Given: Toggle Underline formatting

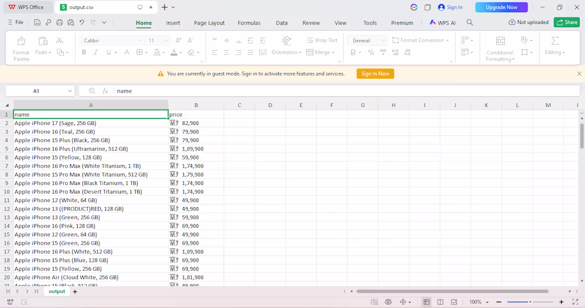Looking at the screenshot, I should [108, 52].
